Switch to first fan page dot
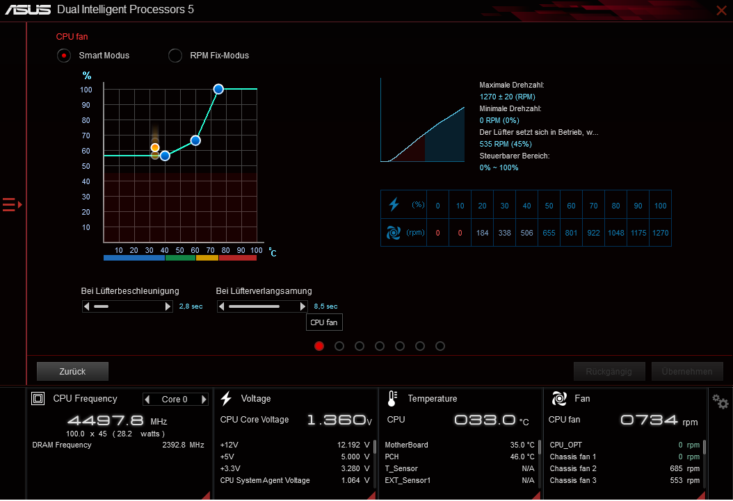The width and height of the screenshot is (733, 501). click(x=319, y=346)
